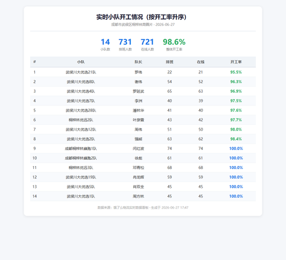Select the rate 96.9%
The image size is (286, 260).
tap(236, 91)
